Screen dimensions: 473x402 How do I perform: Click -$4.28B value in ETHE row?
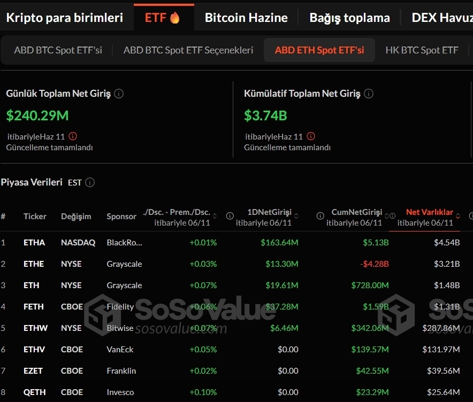coord(375,264)
